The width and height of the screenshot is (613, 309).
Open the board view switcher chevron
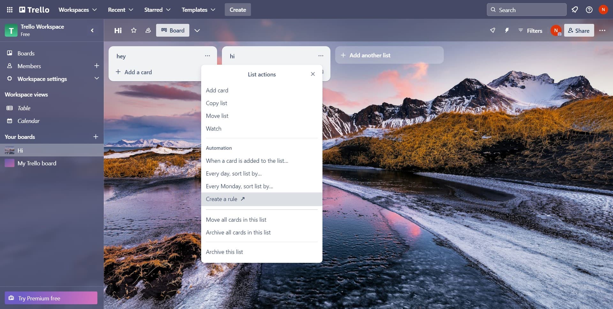pos(197,30)
